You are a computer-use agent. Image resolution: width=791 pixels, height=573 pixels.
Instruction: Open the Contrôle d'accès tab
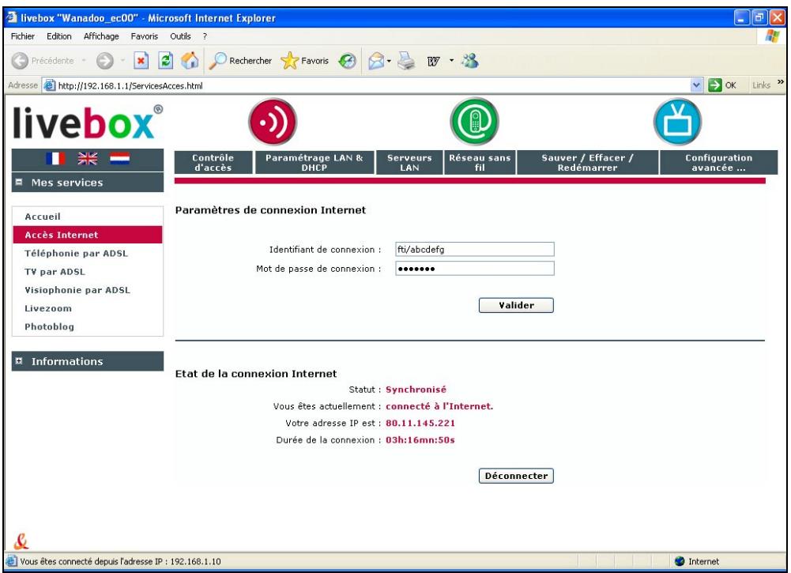(213, 163)
